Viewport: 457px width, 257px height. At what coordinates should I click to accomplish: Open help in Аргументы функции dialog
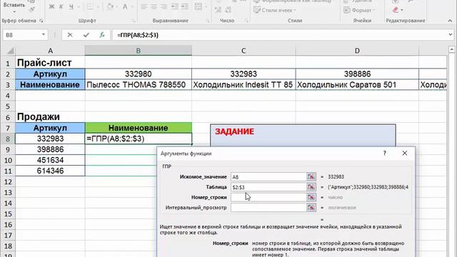[x=385, y=153]
